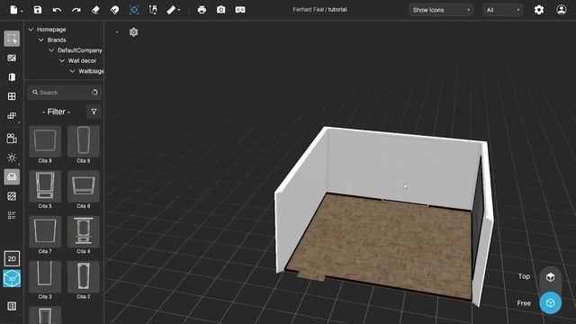This screenshot has width=576, height=324.
Task: Click the list options icon in sidebar
Action: click(12, 215)
